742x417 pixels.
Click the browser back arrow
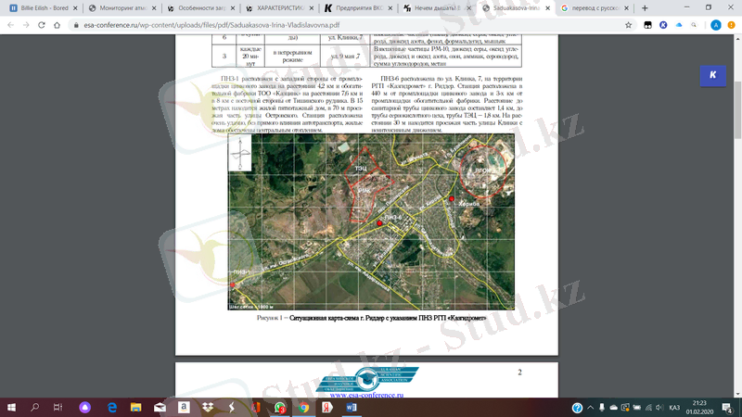coord(10,24)
